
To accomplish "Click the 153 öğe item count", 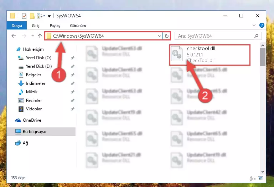I will (x=18, y=178).
